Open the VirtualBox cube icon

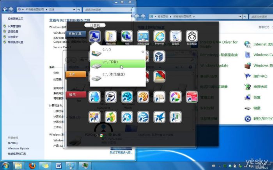pos(159,56)
